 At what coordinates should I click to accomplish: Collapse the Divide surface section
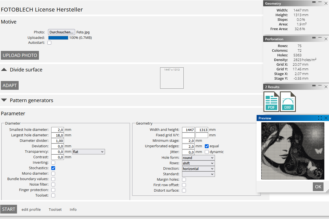(4, 70)
